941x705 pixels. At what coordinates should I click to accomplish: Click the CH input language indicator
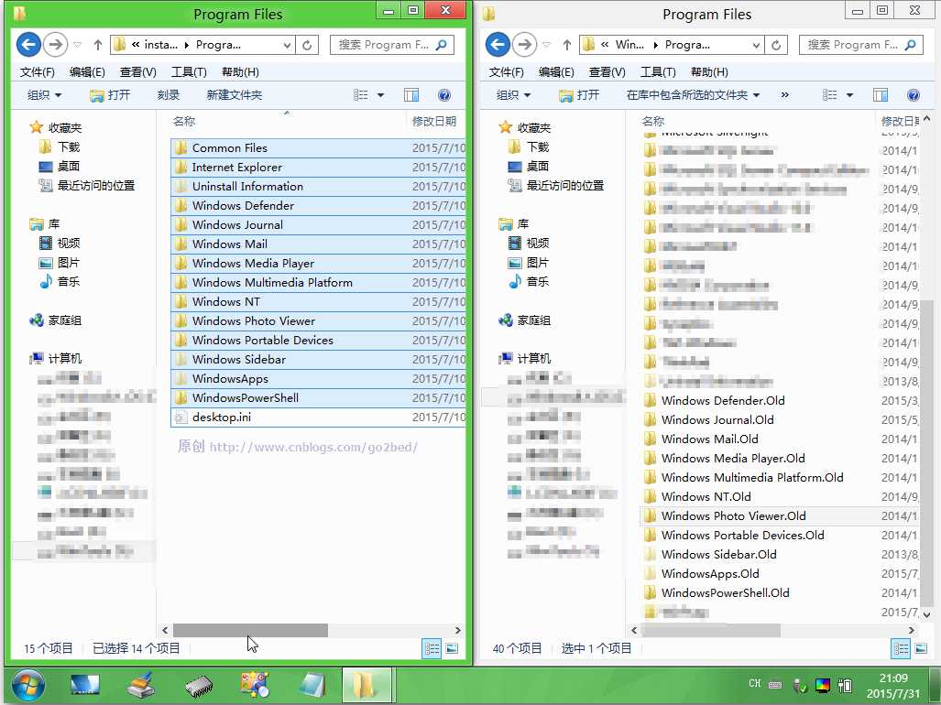pos(754,683)
